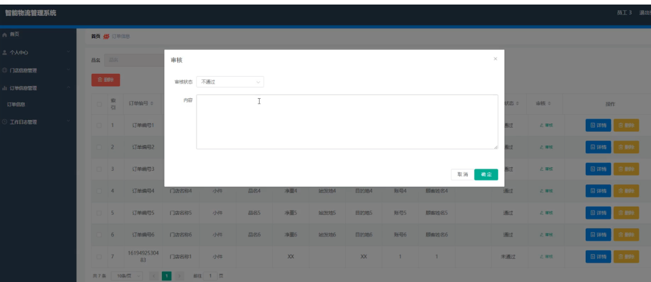Click yellow 删除 button in row 7

pos(626,256)
